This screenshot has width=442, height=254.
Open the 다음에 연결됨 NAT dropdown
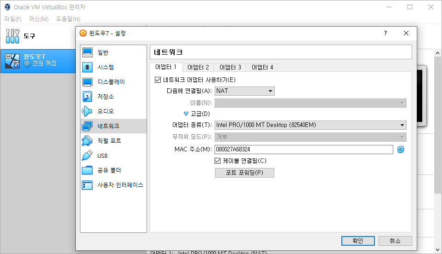pyautogui.click(x=244, y=91)
